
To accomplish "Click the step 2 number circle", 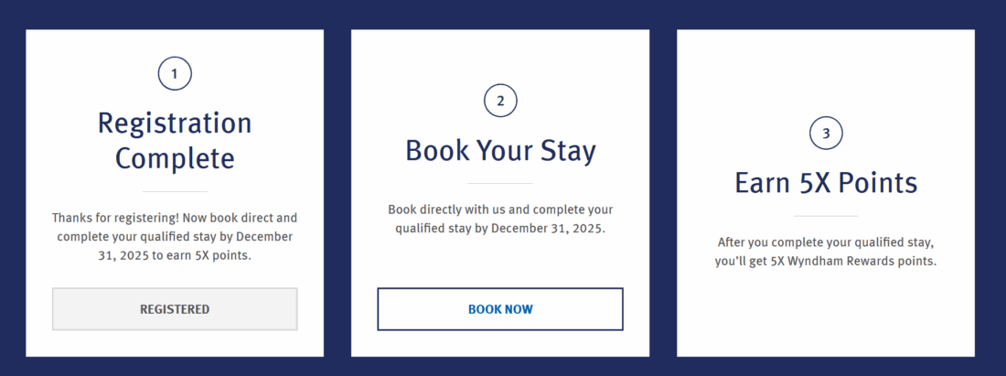I will 500,102.
